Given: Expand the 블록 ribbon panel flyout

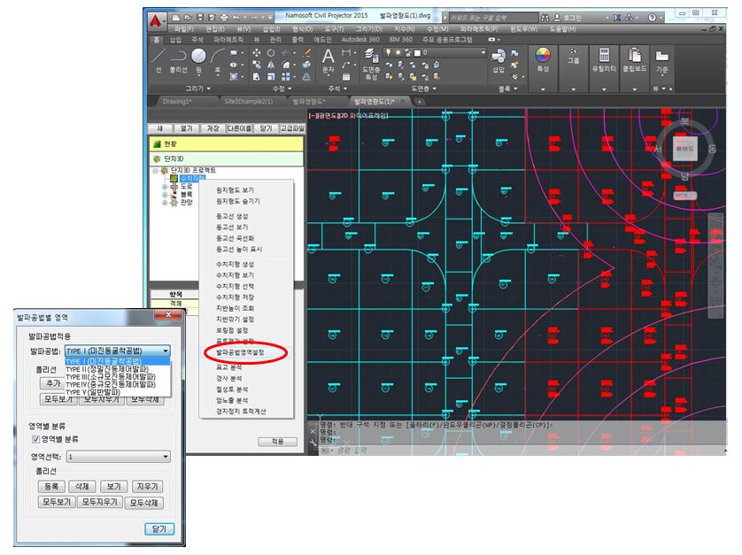Looking at the screenshot, I should tap(507, 89).
